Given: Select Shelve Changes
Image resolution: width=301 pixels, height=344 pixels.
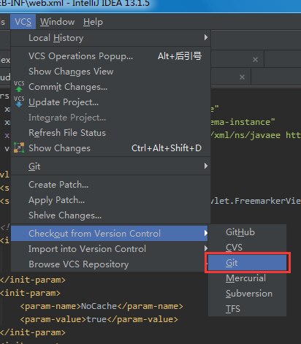Looking at the screenshot, I should [110, 215].
